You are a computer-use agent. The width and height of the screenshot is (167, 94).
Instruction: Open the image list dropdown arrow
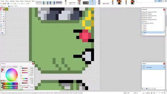(137, 1)
